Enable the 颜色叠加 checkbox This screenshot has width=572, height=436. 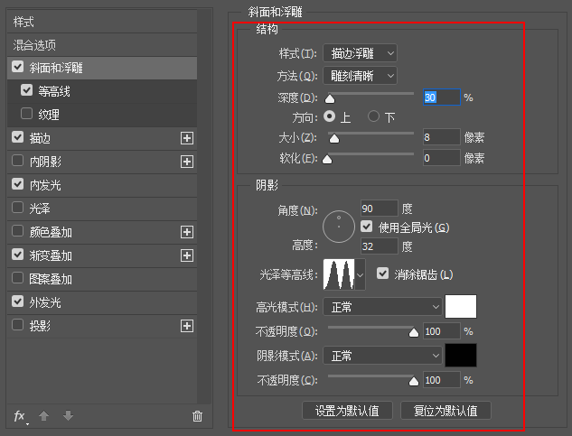(17, 231)
